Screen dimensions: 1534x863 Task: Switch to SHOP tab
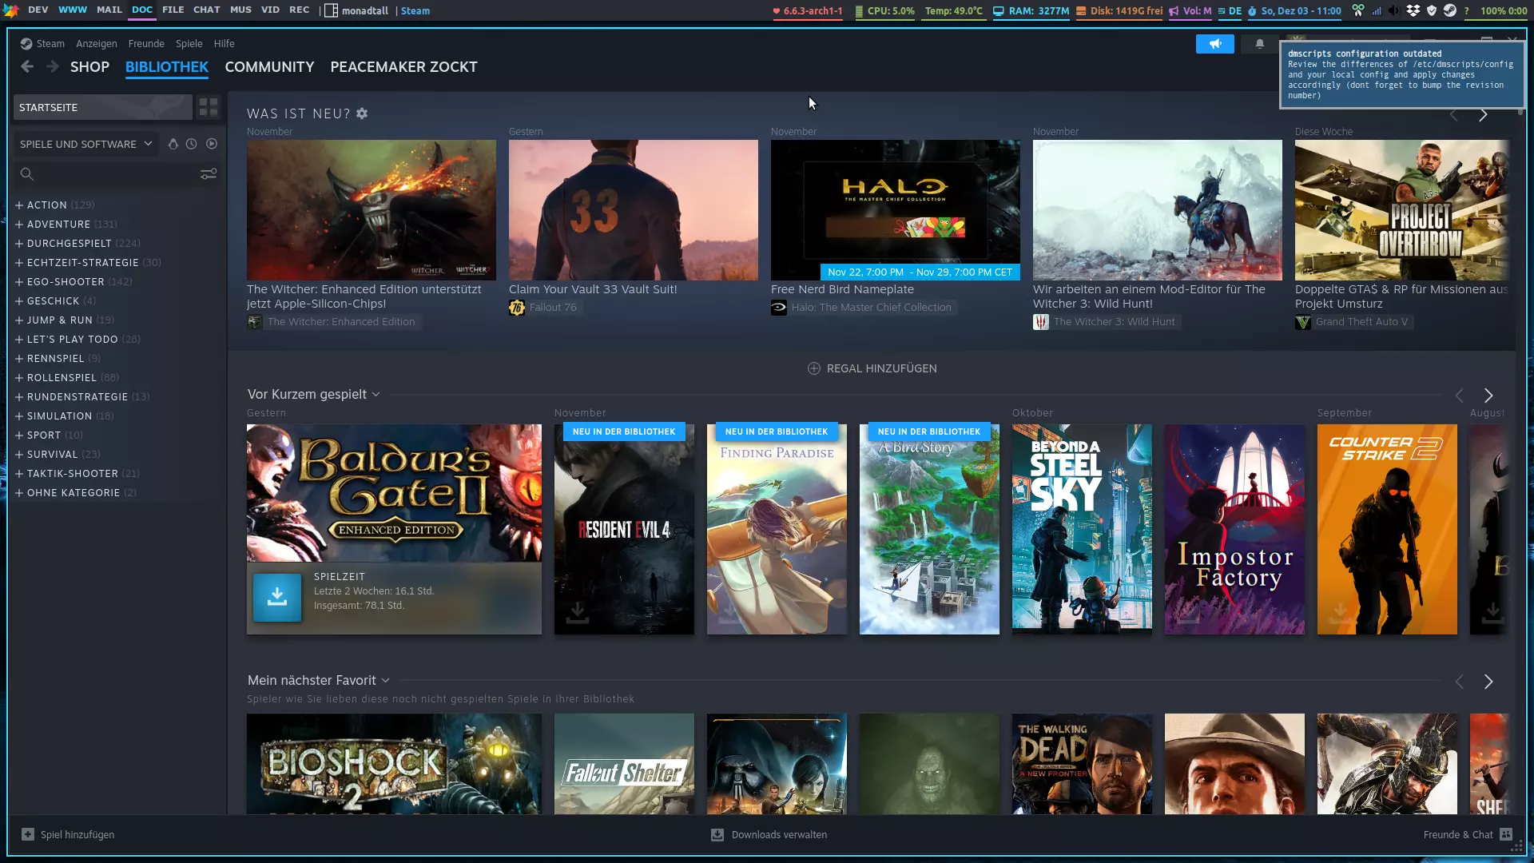coord(89,67)
